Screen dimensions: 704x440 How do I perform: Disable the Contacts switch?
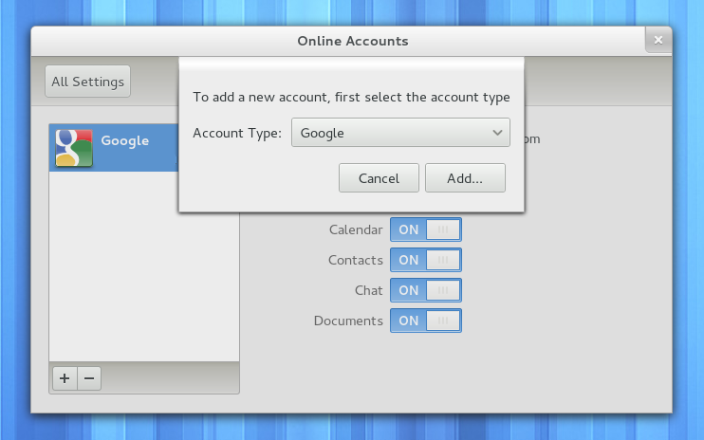pos(426,260)
